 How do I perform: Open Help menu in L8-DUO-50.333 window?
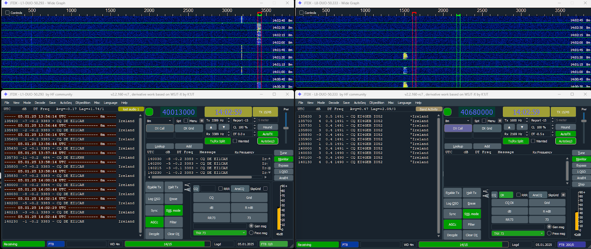click(418, 103)
